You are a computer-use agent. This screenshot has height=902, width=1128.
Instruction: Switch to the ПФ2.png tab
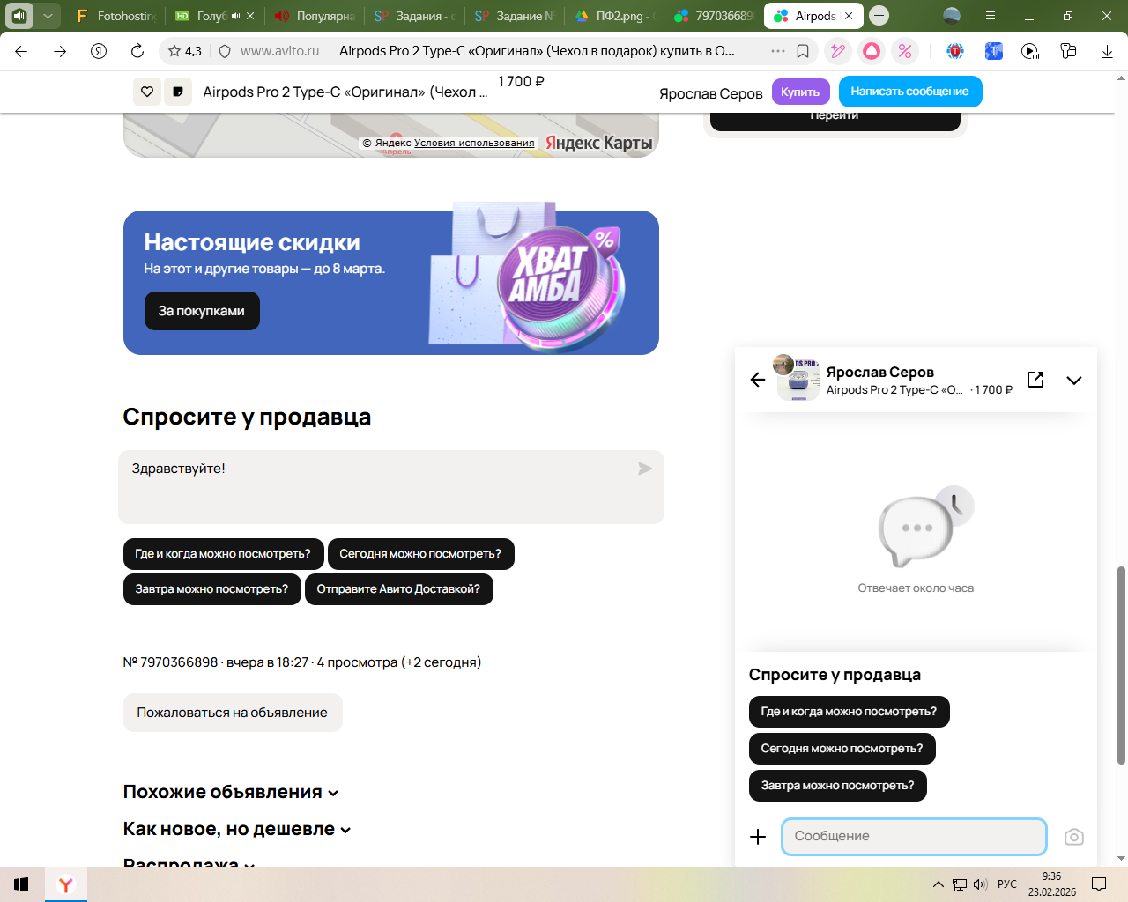614,16
